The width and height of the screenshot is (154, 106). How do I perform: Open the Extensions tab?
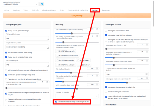point(106,10)
